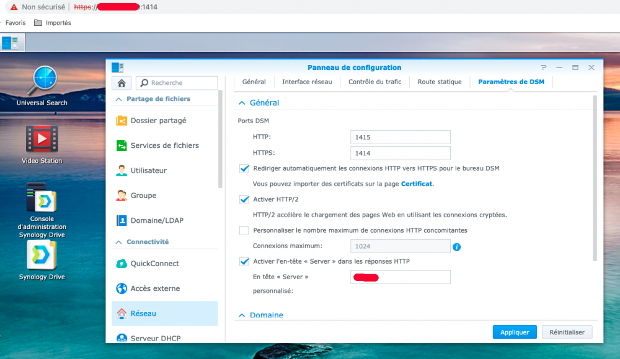The height and width of the screenshot is (359, 620).
Task: Open Accès externe settings
Action: (x=164, y=288)
